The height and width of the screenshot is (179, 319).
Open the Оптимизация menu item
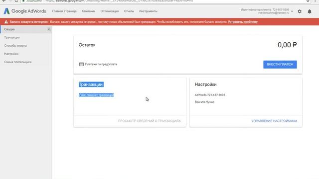(110, 11)
